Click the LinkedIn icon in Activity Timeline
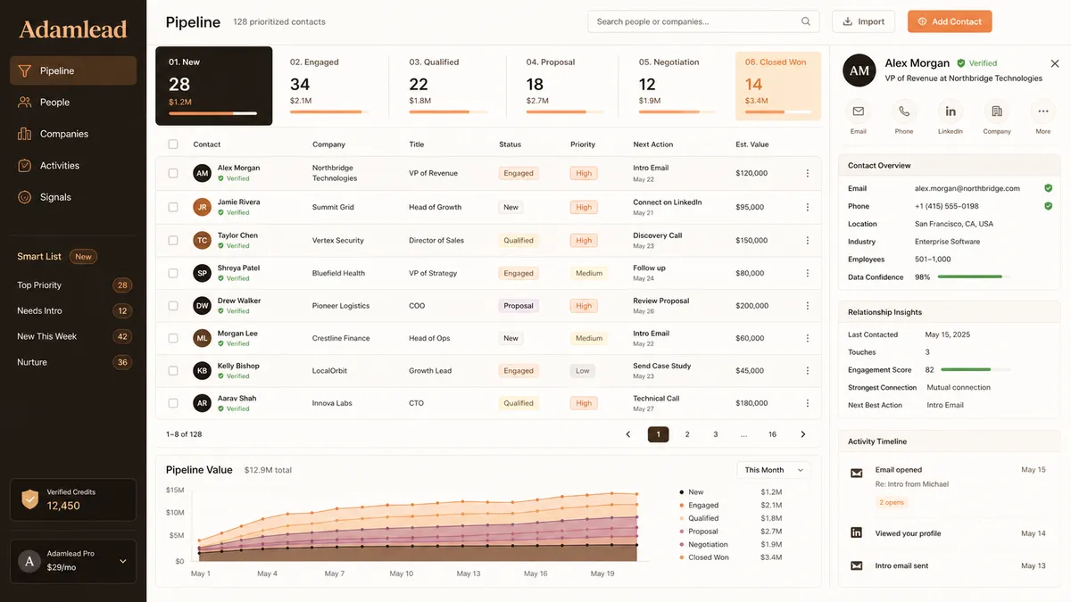1071x602 pixels. [x=857, y=532]
